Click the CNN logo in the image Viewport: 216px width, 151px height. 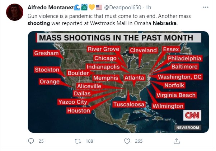tap(192, 115)
